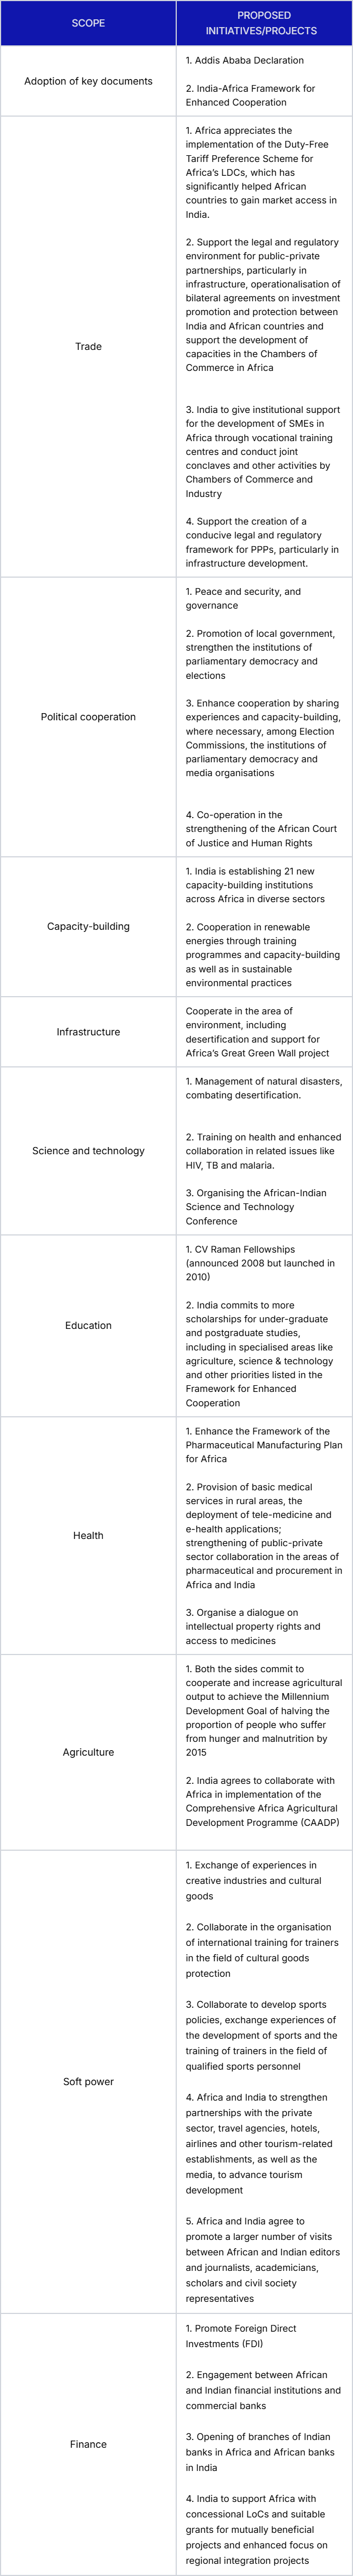
Task: Click the Health scope cell
Action: tap(88, 1535)
